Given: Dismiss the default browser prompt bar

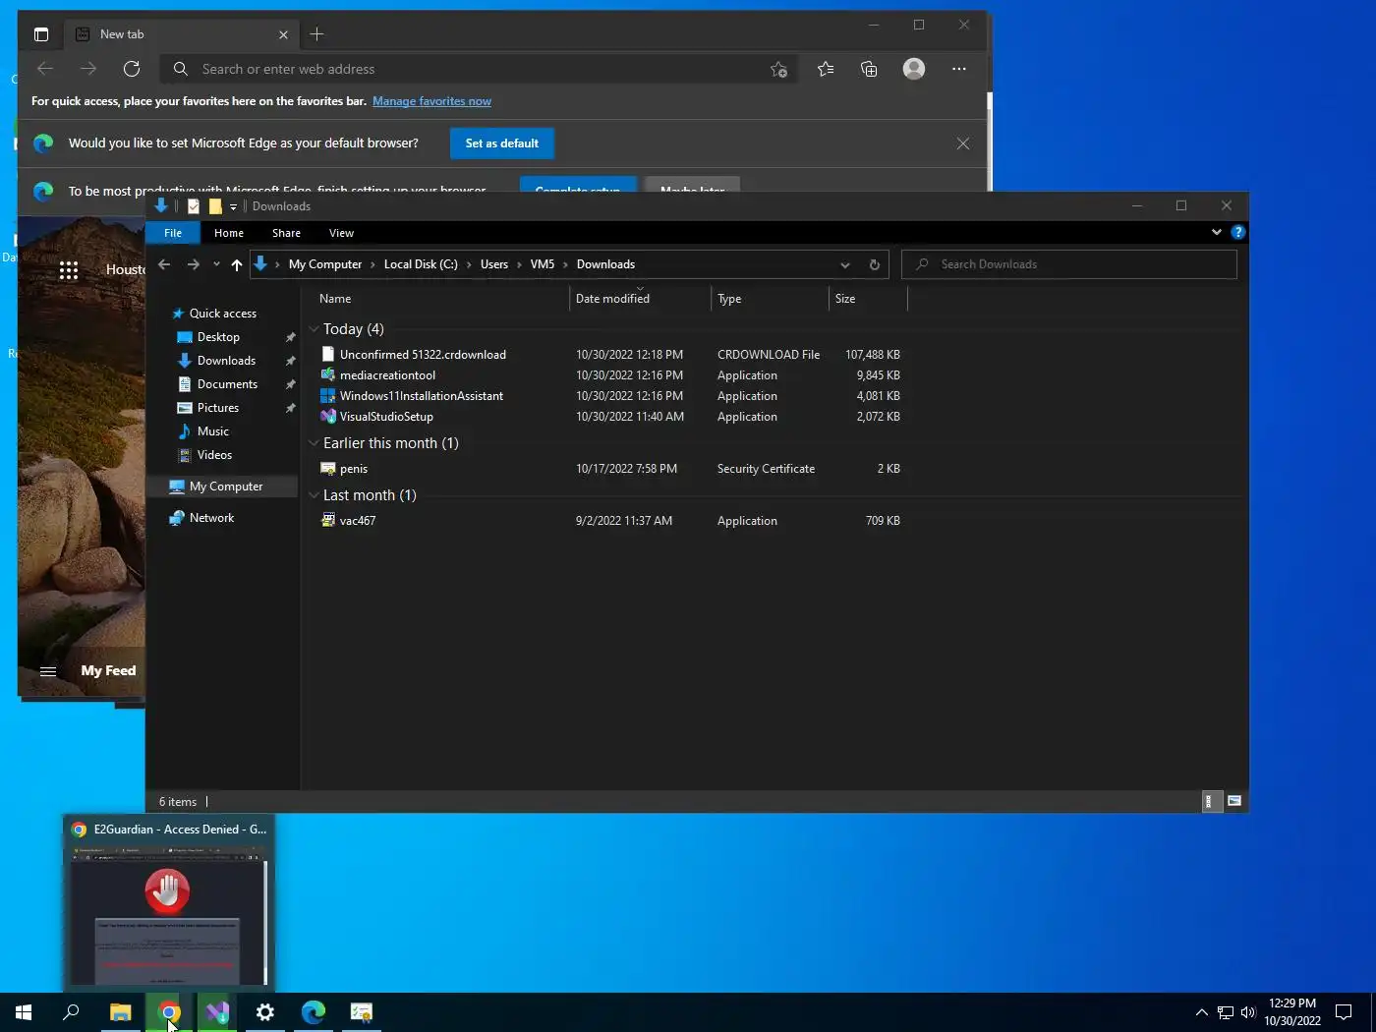Looking at the screenshot, I should [x=963, y=143].
